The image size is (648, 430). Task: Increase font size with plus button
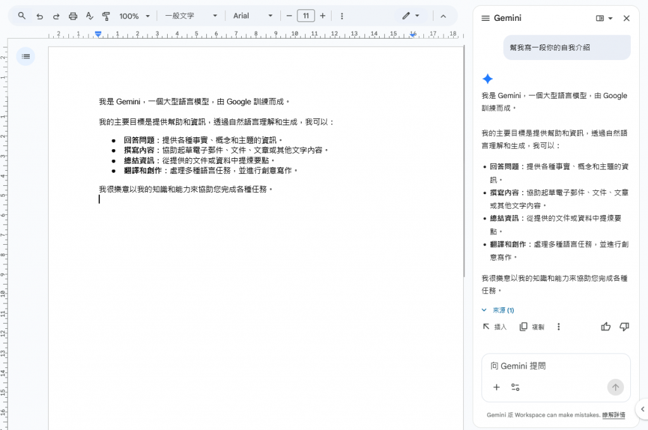323,16
